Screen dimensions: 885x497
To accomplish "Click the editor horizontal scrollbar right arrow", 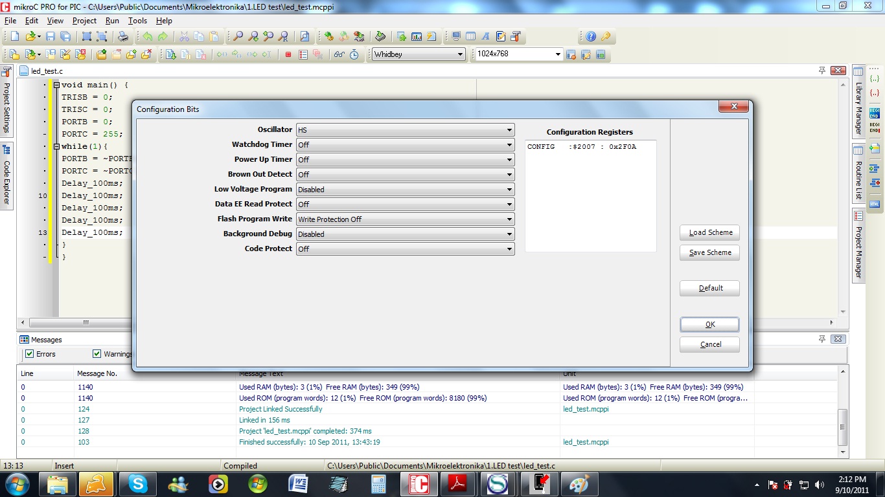I will tap(832, 322).
